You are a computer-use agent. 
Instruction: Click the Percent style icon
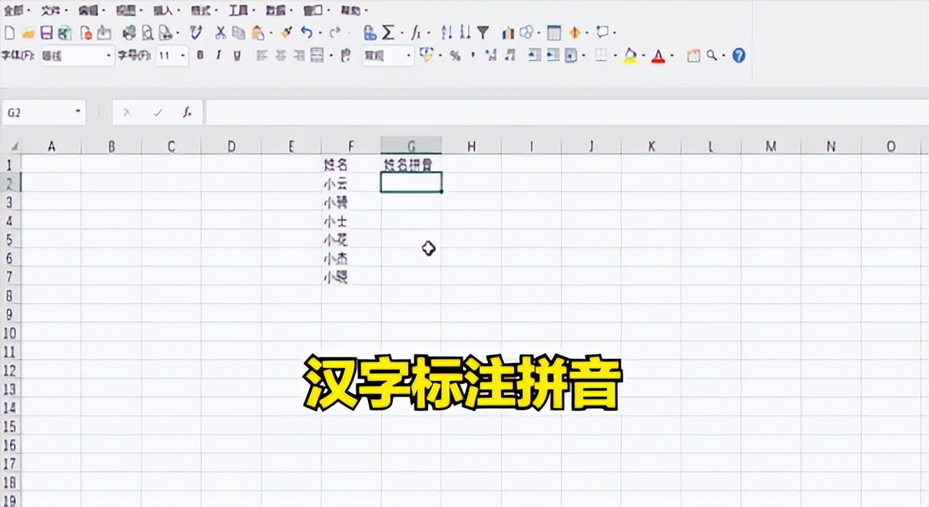pyautogui.click(x=454, y=56)
